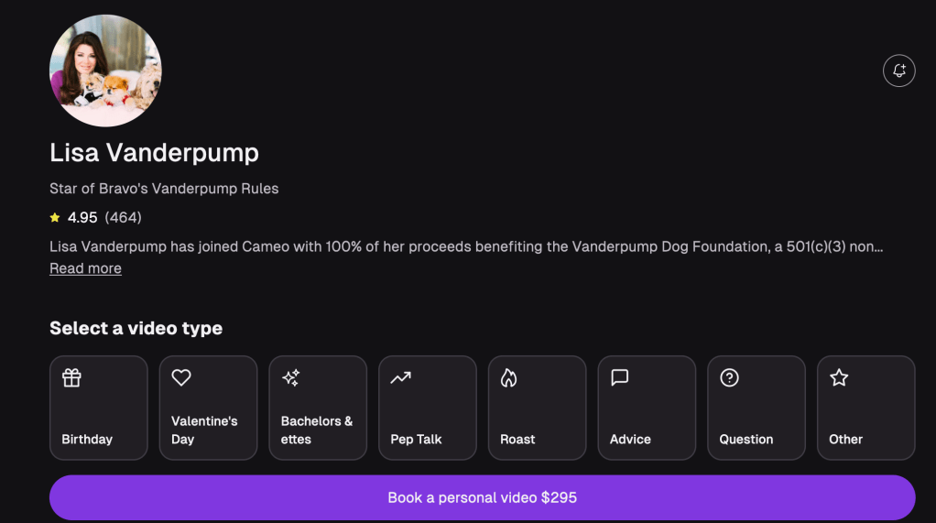This screenshot has width=936, height=523.
Task: Choose the Advice video type label
Action: (630, 439)
